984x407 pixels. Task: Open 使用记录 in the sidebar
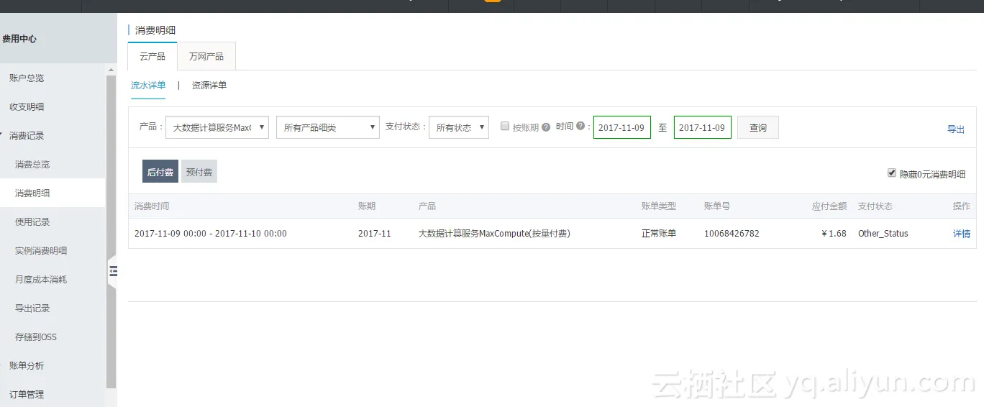(x=32, y=221)
